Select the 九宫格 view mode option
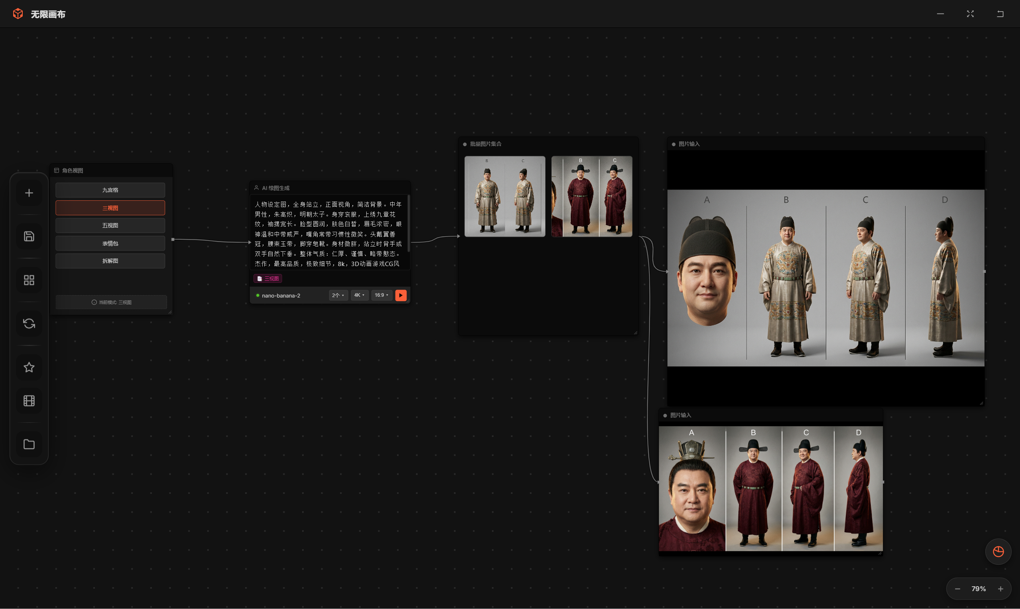1020x609 pixels. 110,190
